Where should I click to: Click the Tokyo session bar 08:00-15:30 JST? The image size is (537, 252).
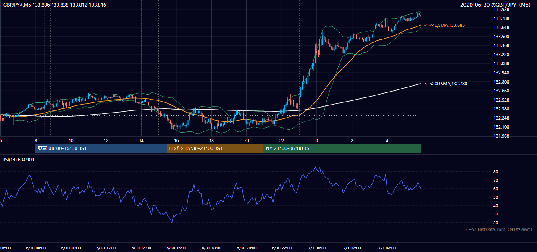(x=101, y=148)
